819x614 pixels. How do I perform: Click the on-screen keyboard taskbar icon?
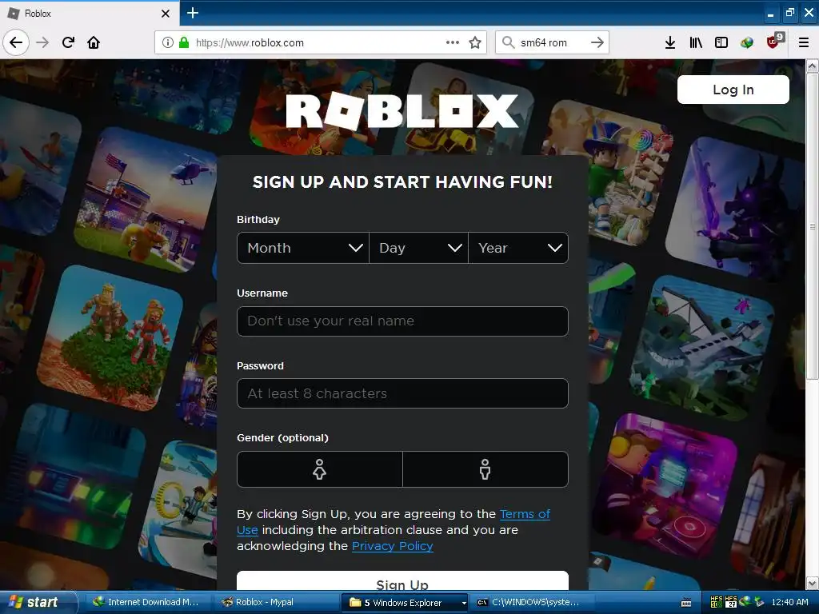pyautogui.click(x=687, y=603)
